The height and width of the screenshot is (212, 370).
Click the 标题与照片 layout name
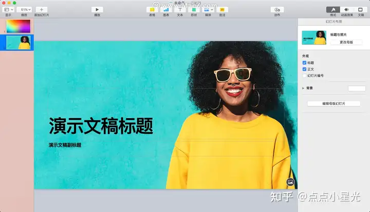(x=338, y=35)
